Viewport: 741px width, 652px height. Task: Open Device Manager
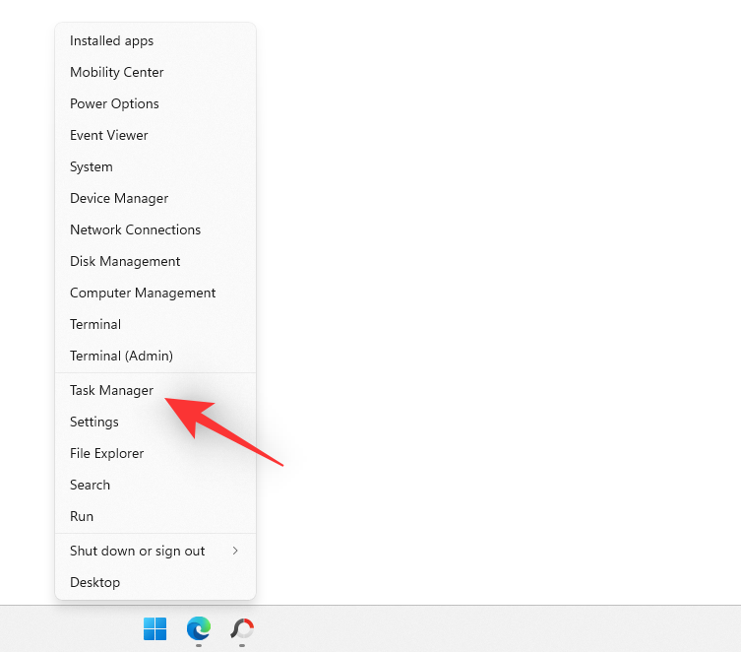pos(155,198)
